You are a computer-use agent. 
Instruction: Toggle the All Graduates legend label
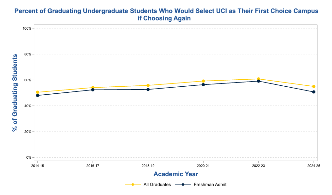157,184
